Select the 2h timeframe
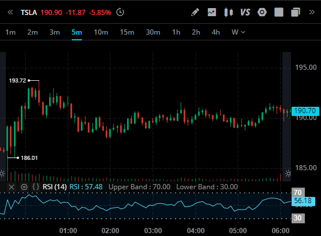Viewport: 321px width, 236px height. (x=196, y=32)
